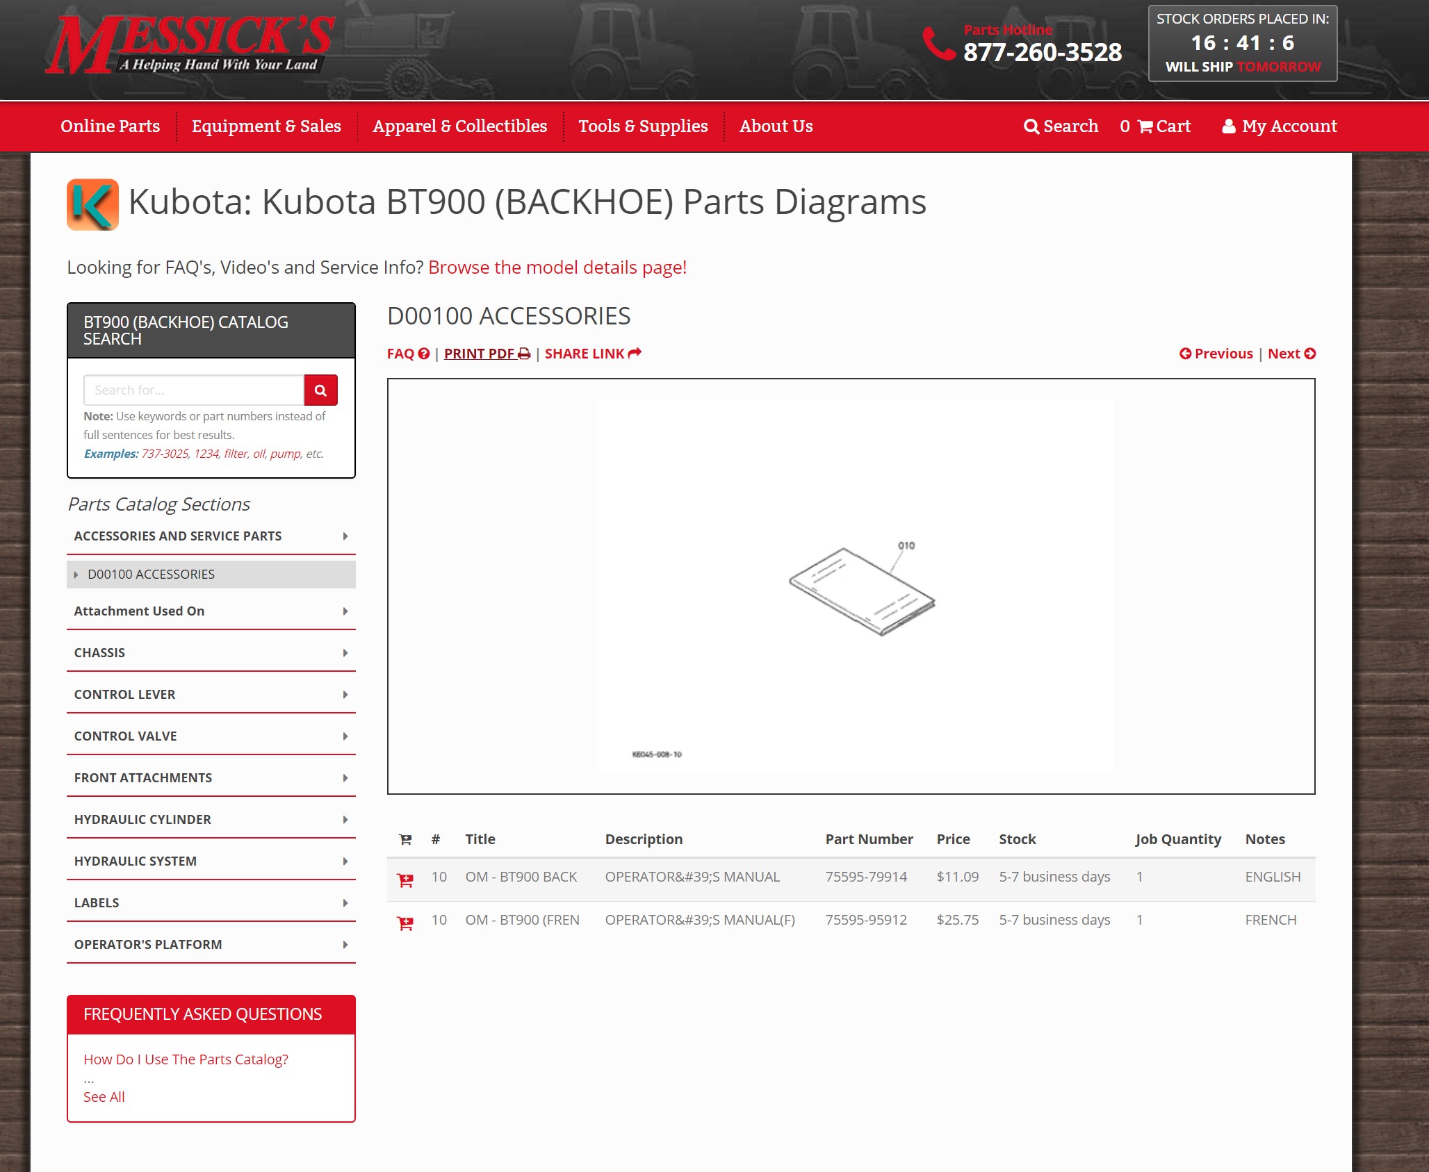Click the Kubota K logo icon
This screenshot has height=1172, width=1429.
(92, 204)
